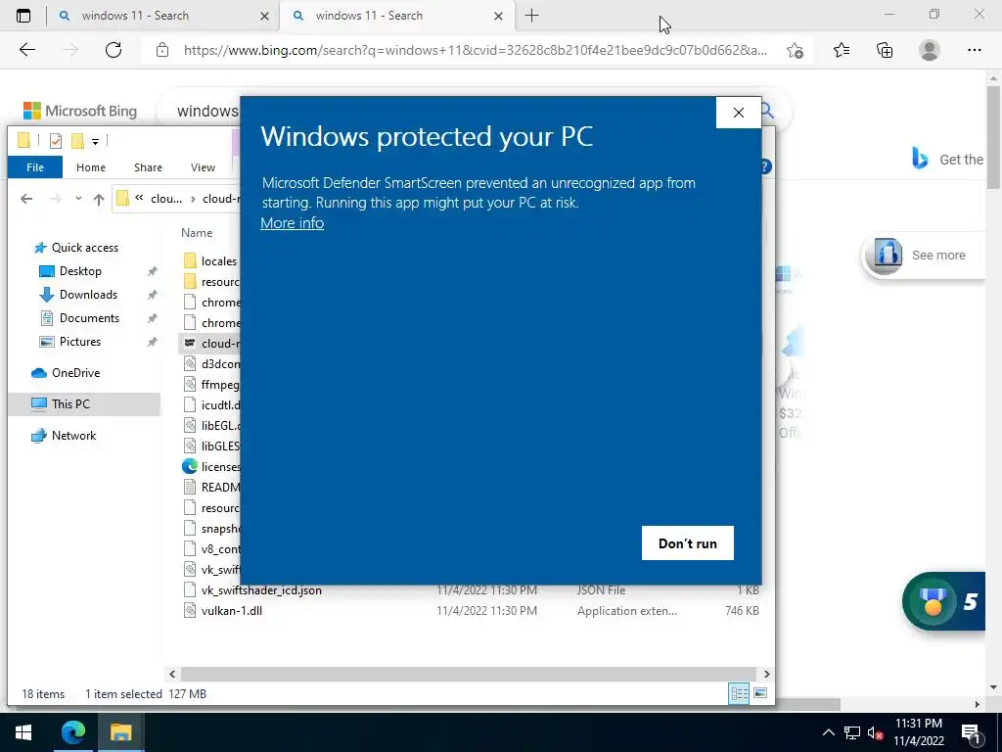Viewport: 1002px width, 752px height.
Task: Open the taskbar clock showing 11:31 PM
Action: pos(918,732)
